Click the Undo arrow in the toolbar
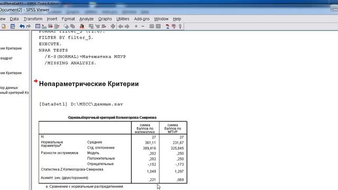Image resolution: width=338 pixels, height=190 pixels. point(22,26)
